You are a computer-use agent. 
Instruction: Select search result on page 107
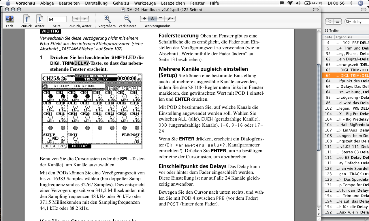[346, 130]
